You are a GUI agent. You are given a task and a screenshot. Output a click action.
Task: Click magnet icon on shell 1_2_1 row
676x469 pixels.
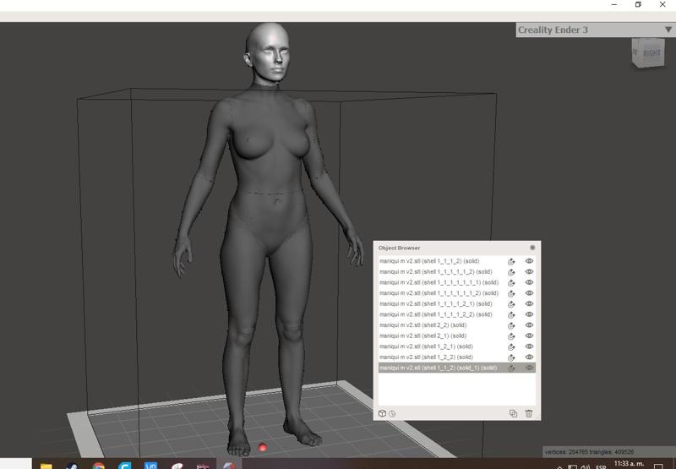point(511,347)
